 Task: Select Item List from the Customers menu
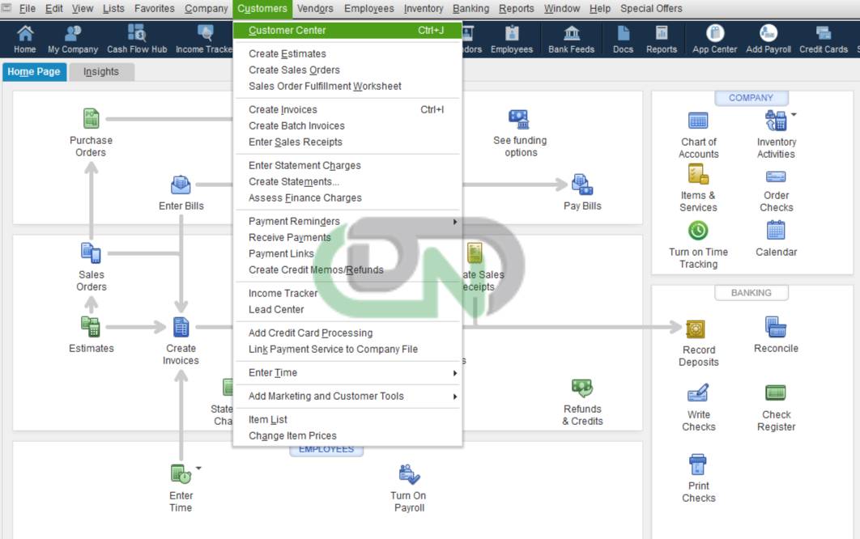[x=267, y=419]
